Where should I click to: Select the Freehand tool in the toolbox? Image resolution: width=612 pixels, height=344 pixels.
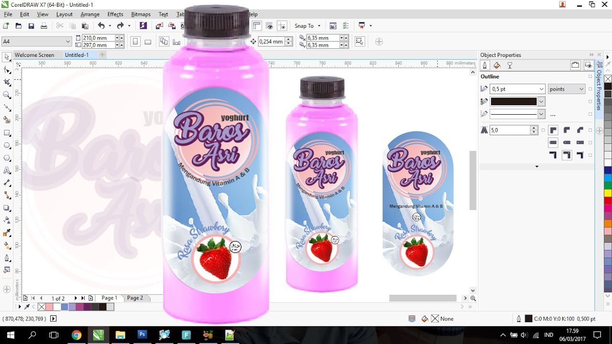(7, 107)
